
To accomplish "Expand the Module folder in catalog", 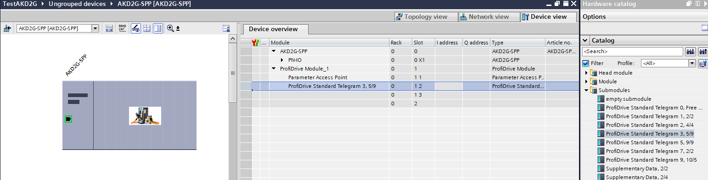I will tap(586, 82).
